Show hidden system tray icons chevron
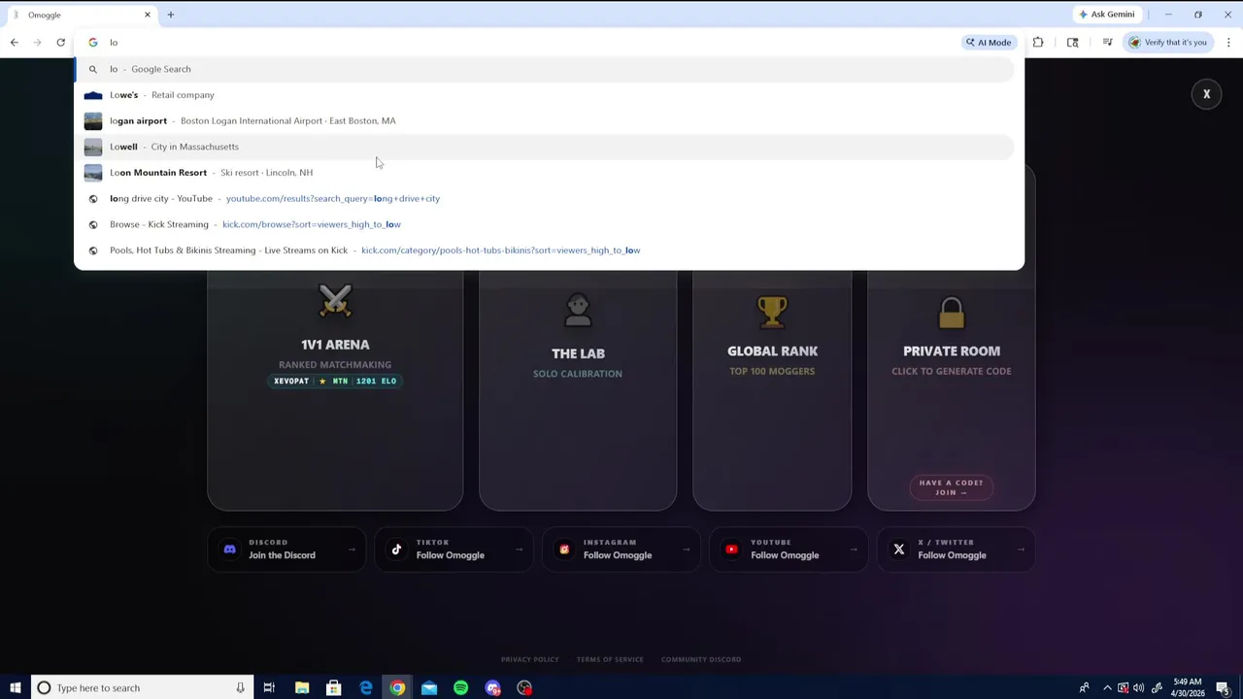Image resolution: width=1243 pixels, height=699 pixels. coord(1107,687)
